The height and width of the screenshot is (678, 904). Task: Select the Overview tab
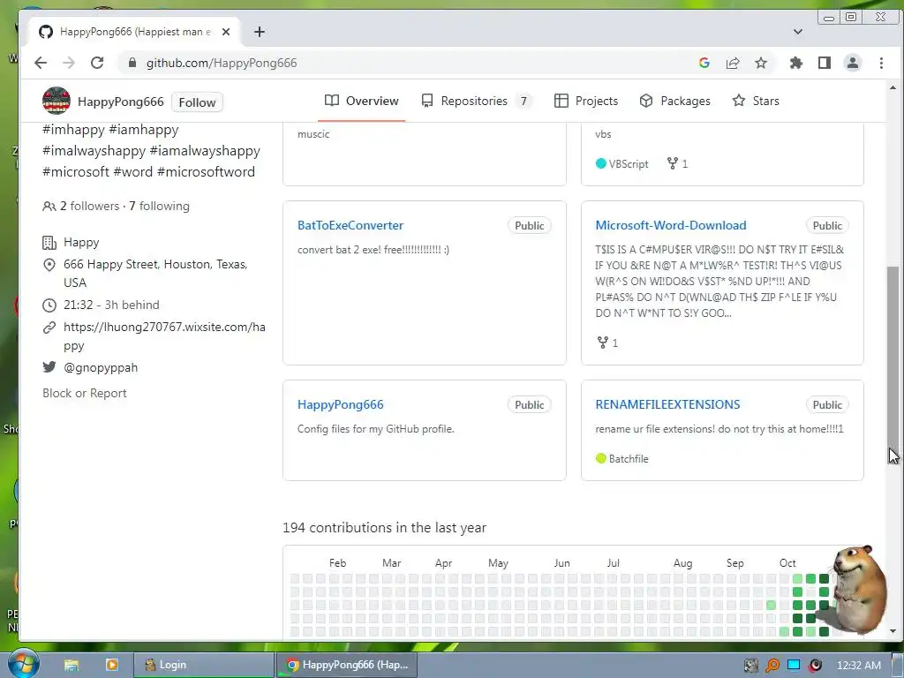coord(361,101)
